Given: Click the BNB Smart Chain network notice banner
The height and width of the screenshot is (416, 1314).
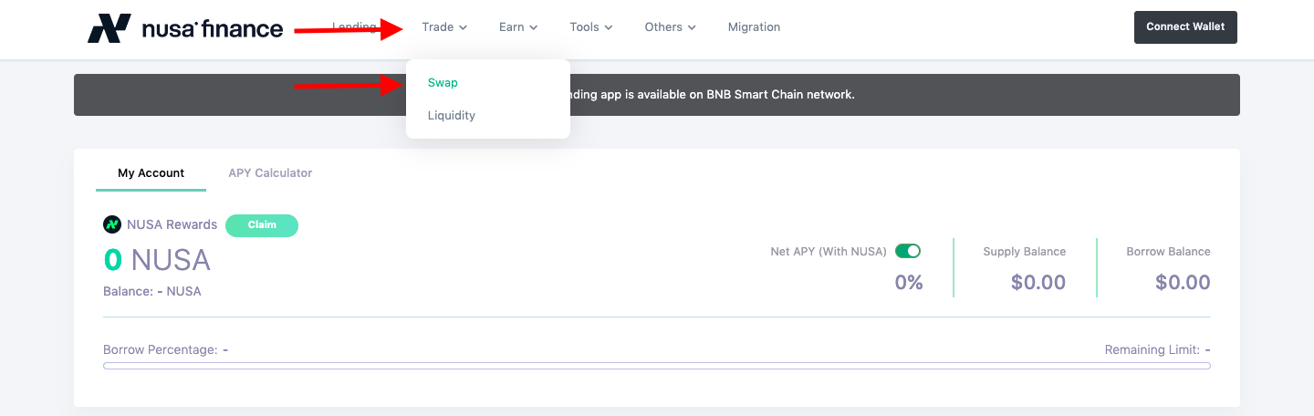Looking at the screenshot, I should tap(657, 95).
